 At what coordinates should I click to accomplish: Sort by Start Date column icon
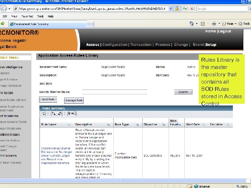204,125
